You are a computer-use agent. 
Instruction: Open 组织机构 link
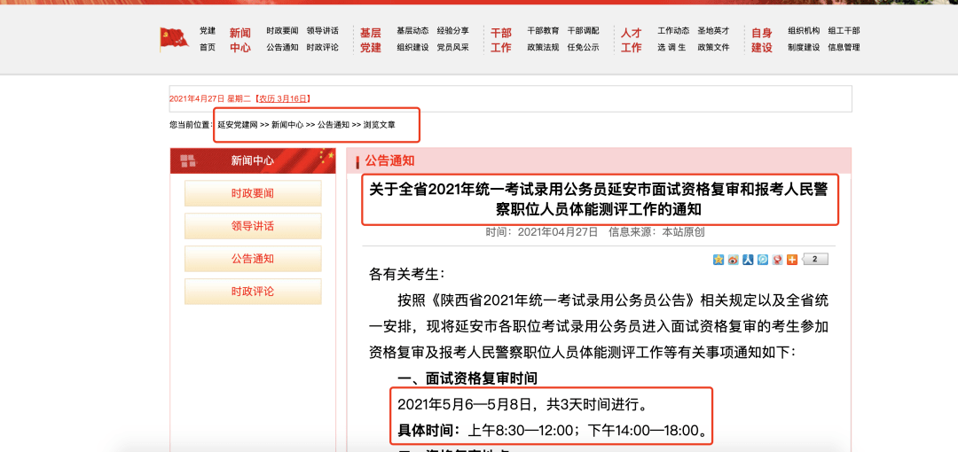pos(804,30)
